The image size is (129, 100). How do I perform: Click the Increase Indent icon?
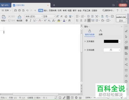point(92,16)
